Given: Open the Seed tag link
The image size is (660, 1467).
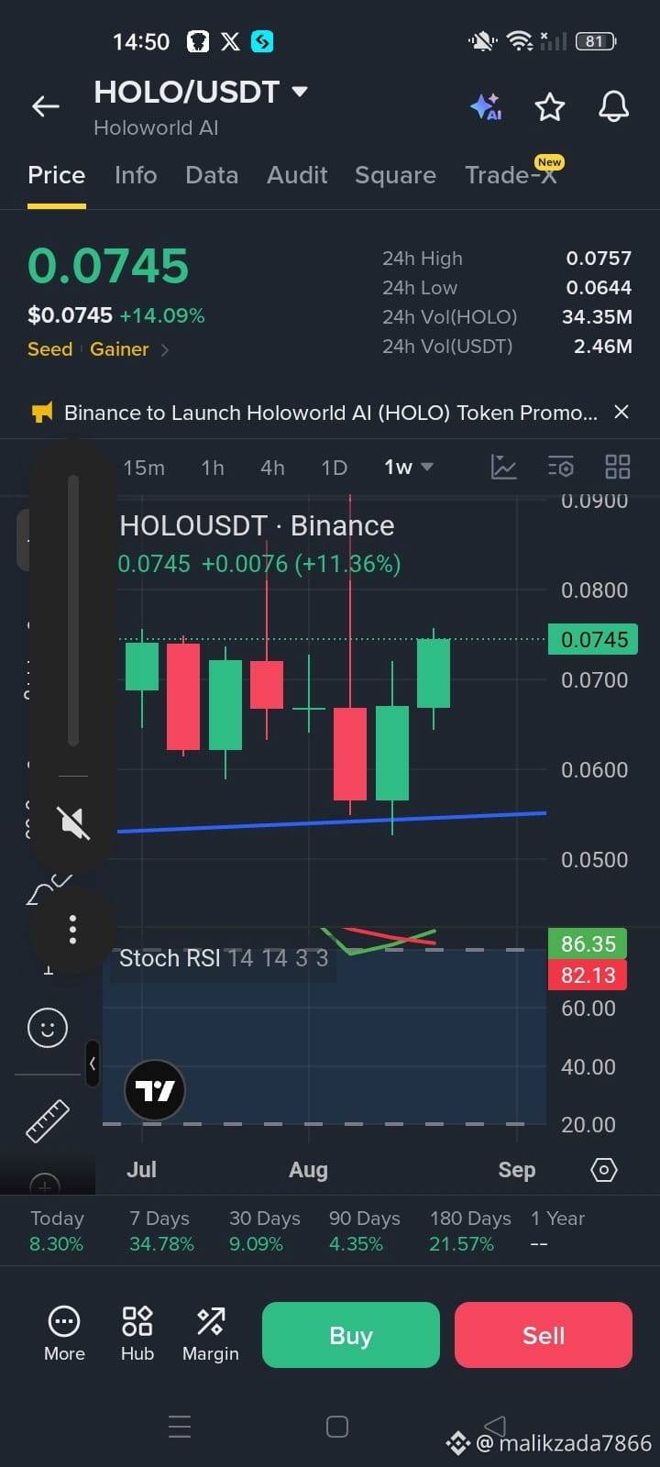Looking at the screenshot, I should pos(50,349).
